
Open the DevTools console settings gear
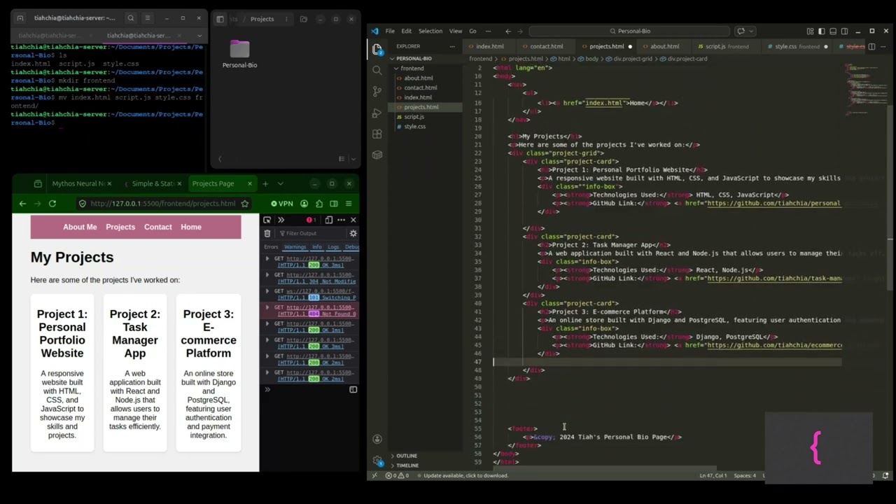pyautogui.click(x=353, y=233)
